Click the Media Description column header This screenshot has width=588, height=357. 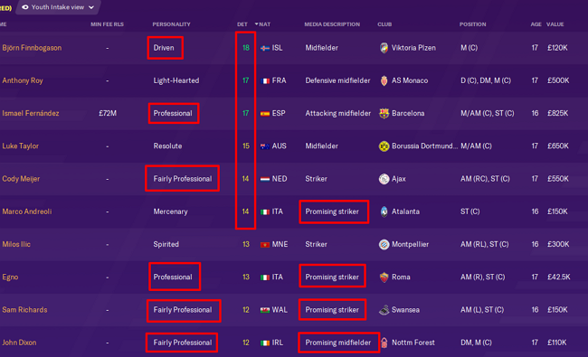click(332, 24)
